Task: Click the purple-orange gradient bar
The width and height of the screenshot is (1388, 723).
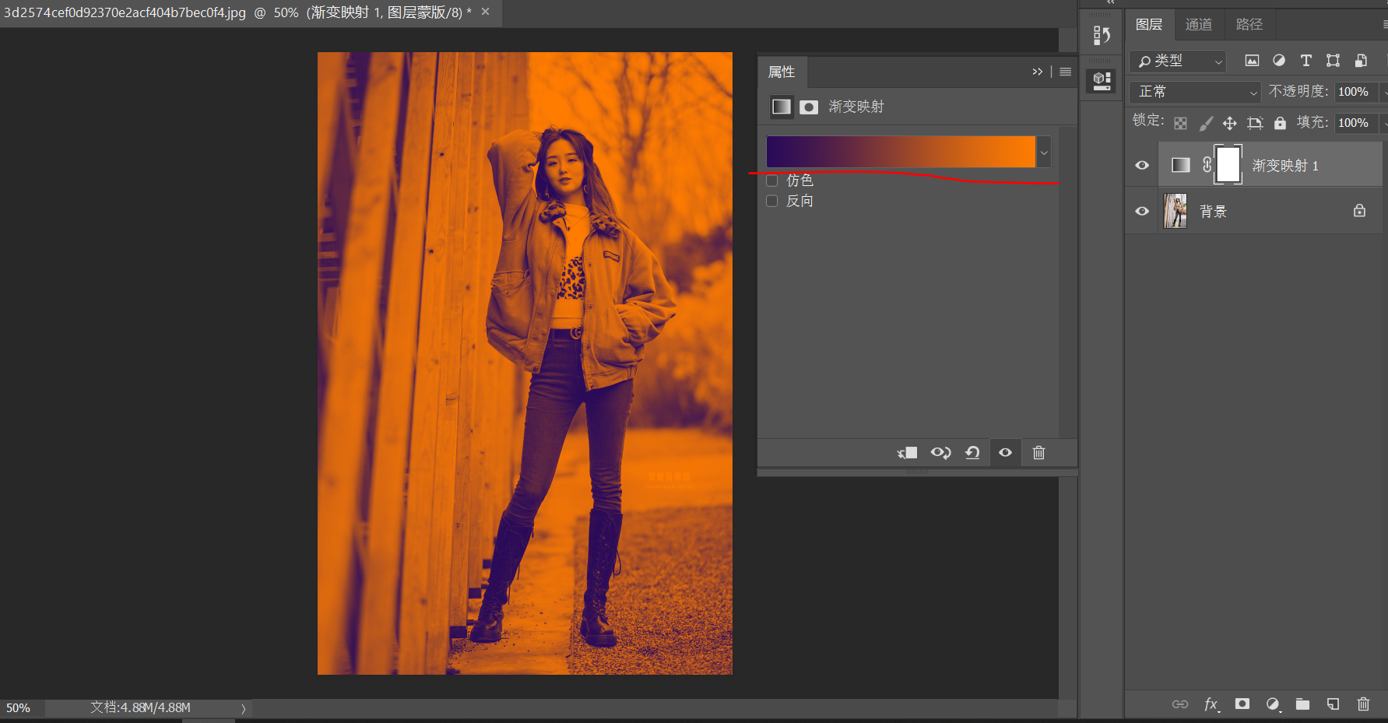Action: click(901, 152)
